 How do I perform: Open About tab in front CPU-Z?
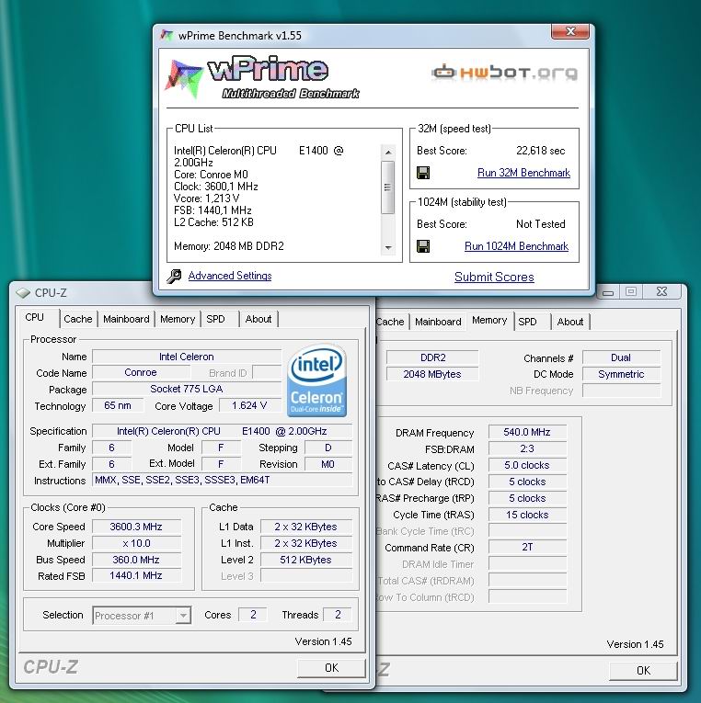click(259, 319)
